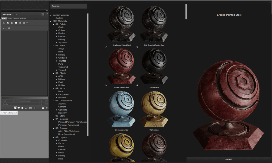Click the duplicate pages icon

tap(24, 23)
